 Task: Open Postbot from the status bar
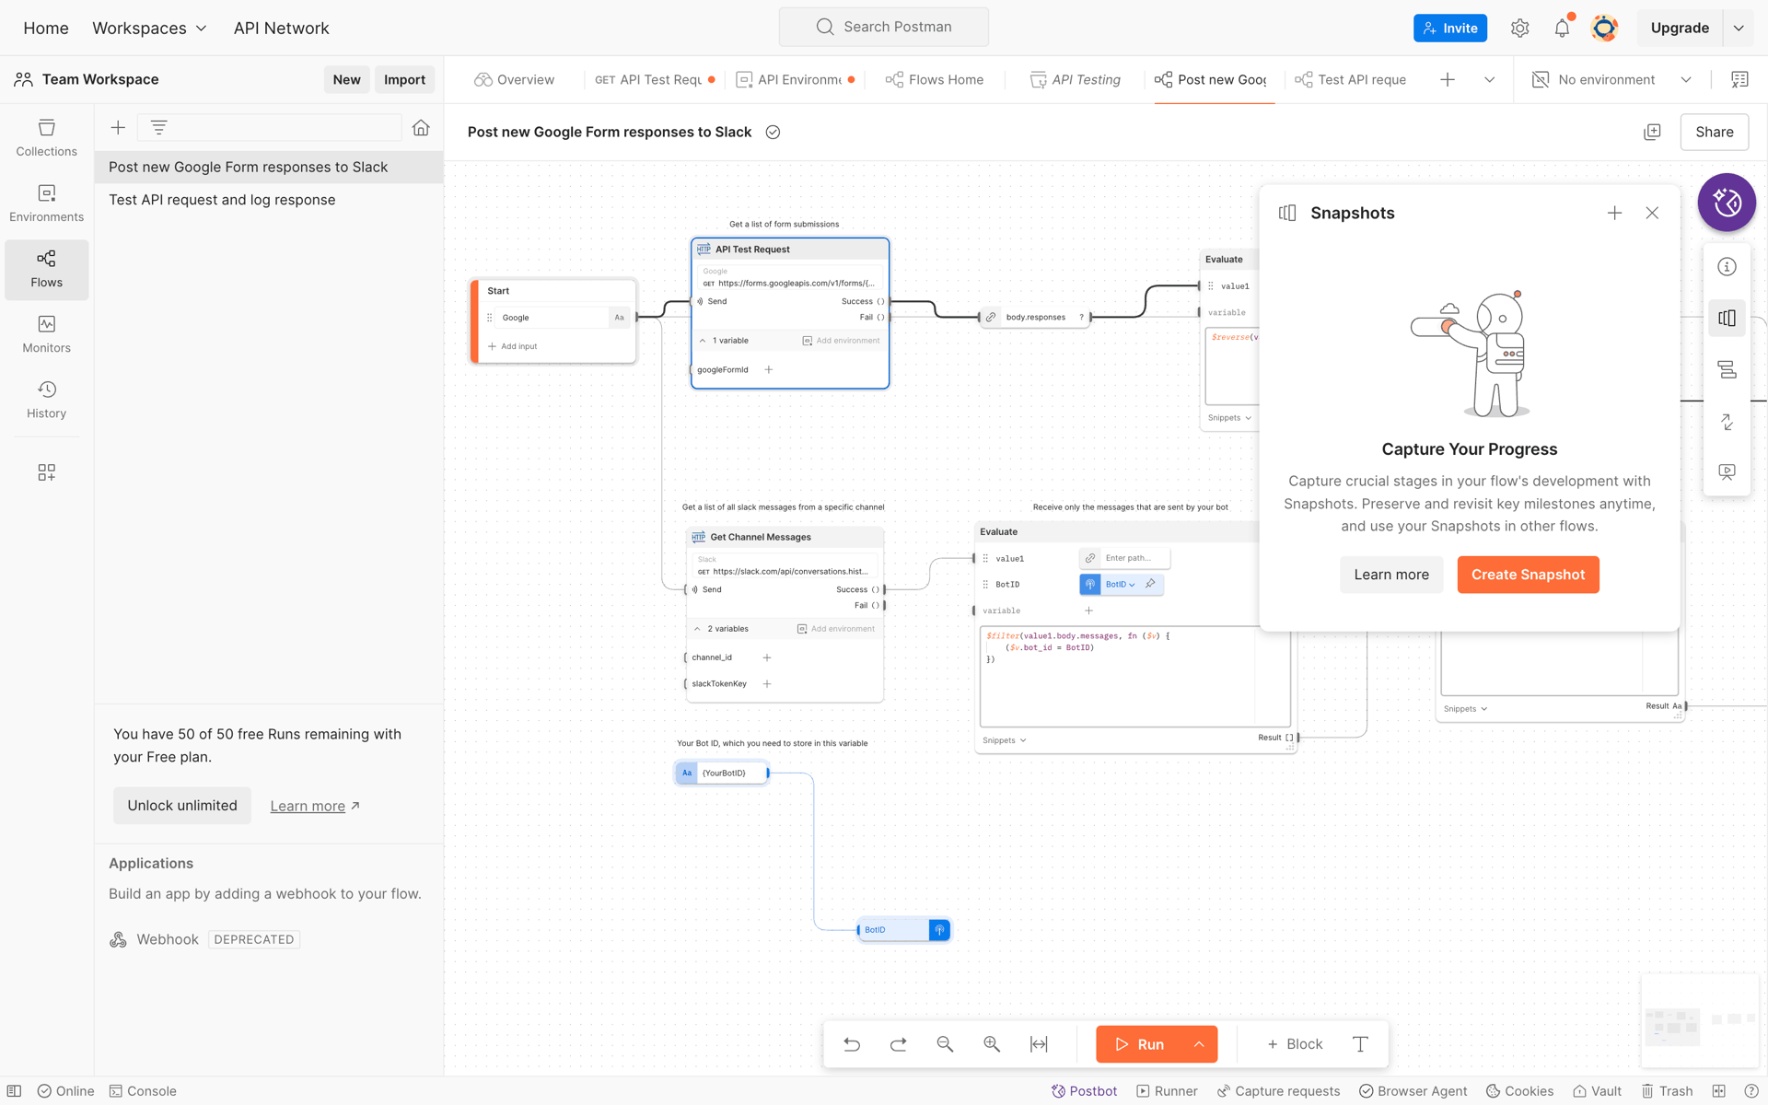(x=1084, y=1091)
